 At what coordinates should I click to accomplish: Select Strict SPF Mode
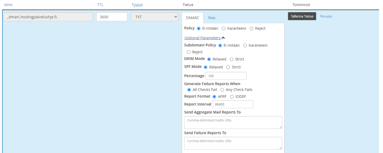tap(228, 67)
